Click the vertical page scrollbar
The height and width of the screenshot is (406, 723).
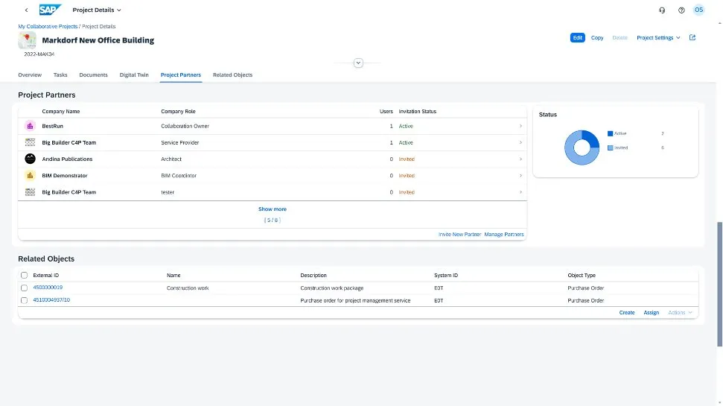(719, 284)
